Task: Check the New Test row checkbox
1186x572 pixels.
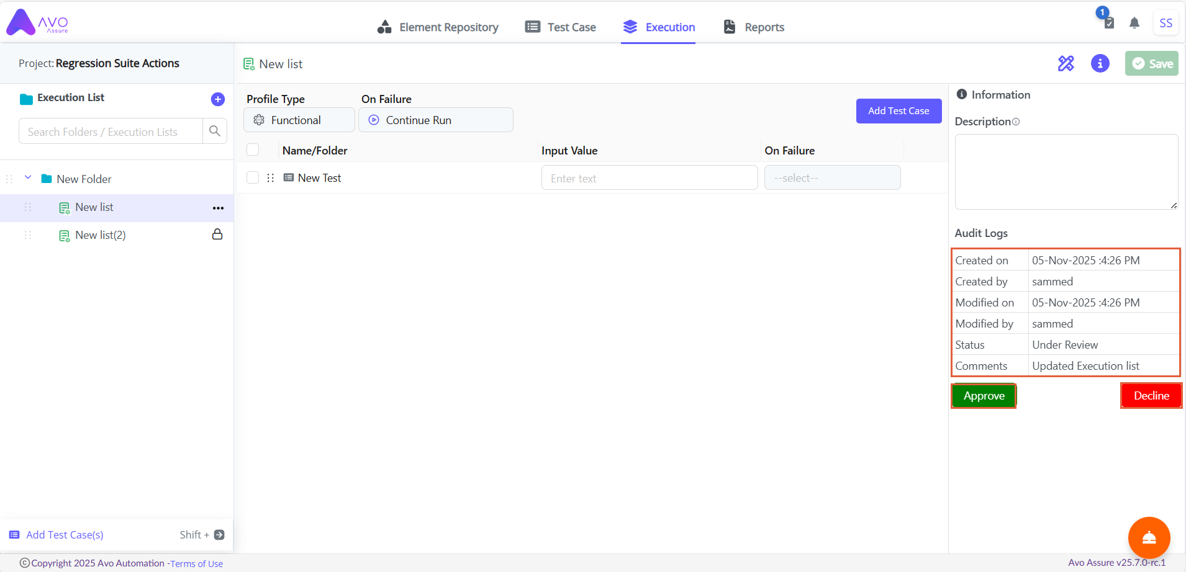Action: tap(253, 178)
